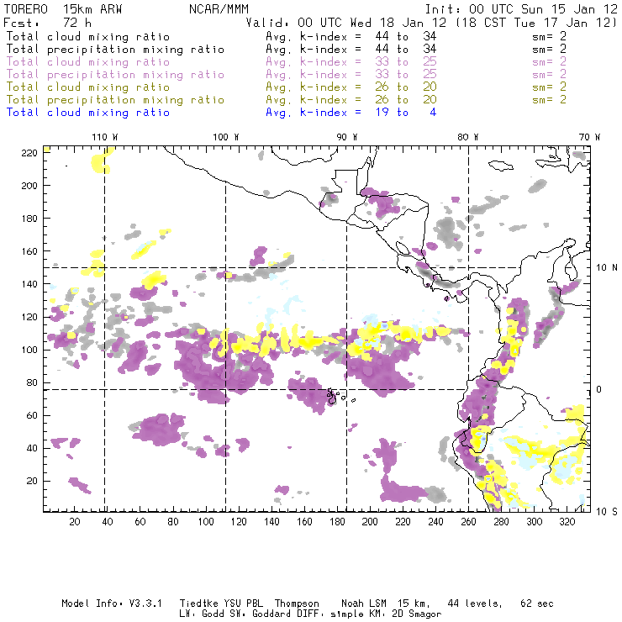
Task: Select the '70 W' longitude label
Action: (589, 137)
